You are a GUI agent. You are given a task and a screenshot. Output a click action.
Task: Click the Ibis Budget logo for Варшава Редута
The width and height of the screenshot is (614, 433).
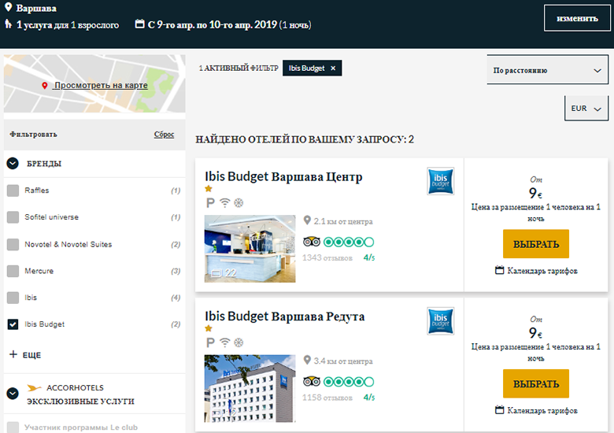tap(440, 320)
